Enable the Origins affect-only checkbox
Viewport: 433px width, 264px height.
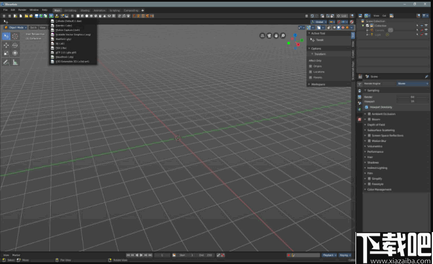coord(311,66)
